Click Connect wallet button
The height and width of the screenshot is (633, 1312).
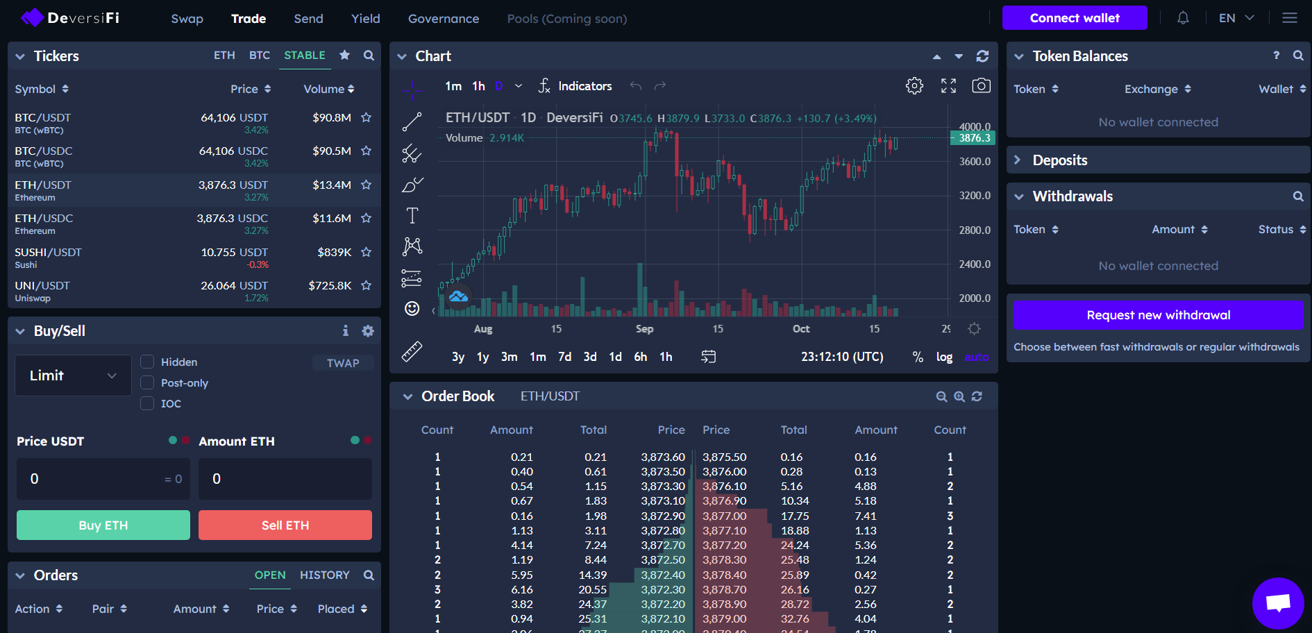point(1075,18)
